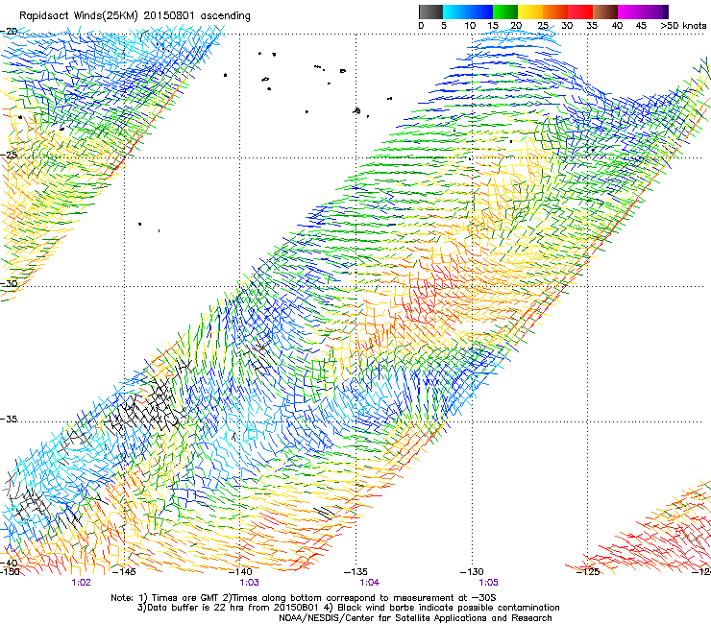711x624 pixels.
Task: Click the '>50 knots' legend label
Action: (x=683, y=26)
